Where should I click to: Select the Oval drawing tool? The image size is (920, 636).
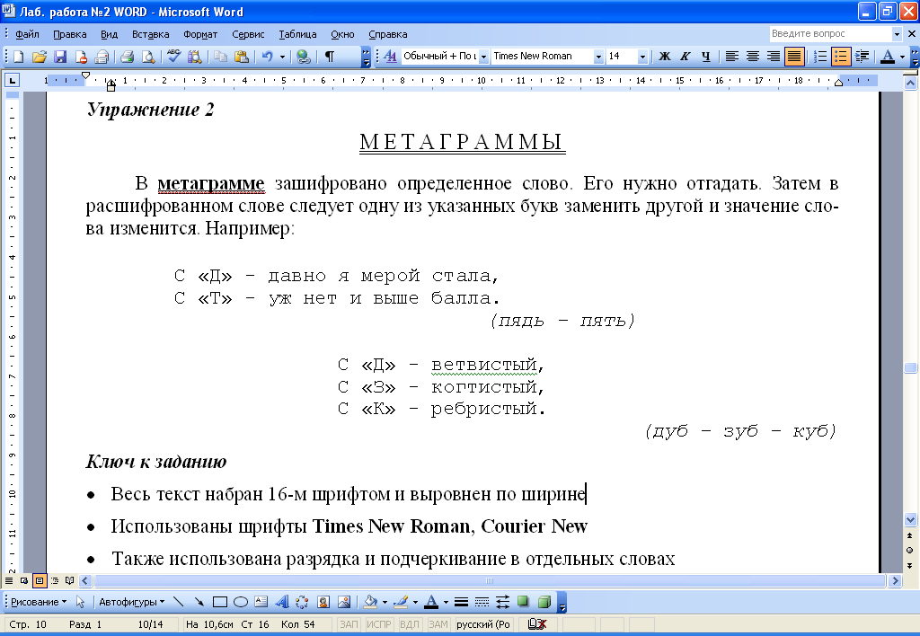tap(241, 602)
